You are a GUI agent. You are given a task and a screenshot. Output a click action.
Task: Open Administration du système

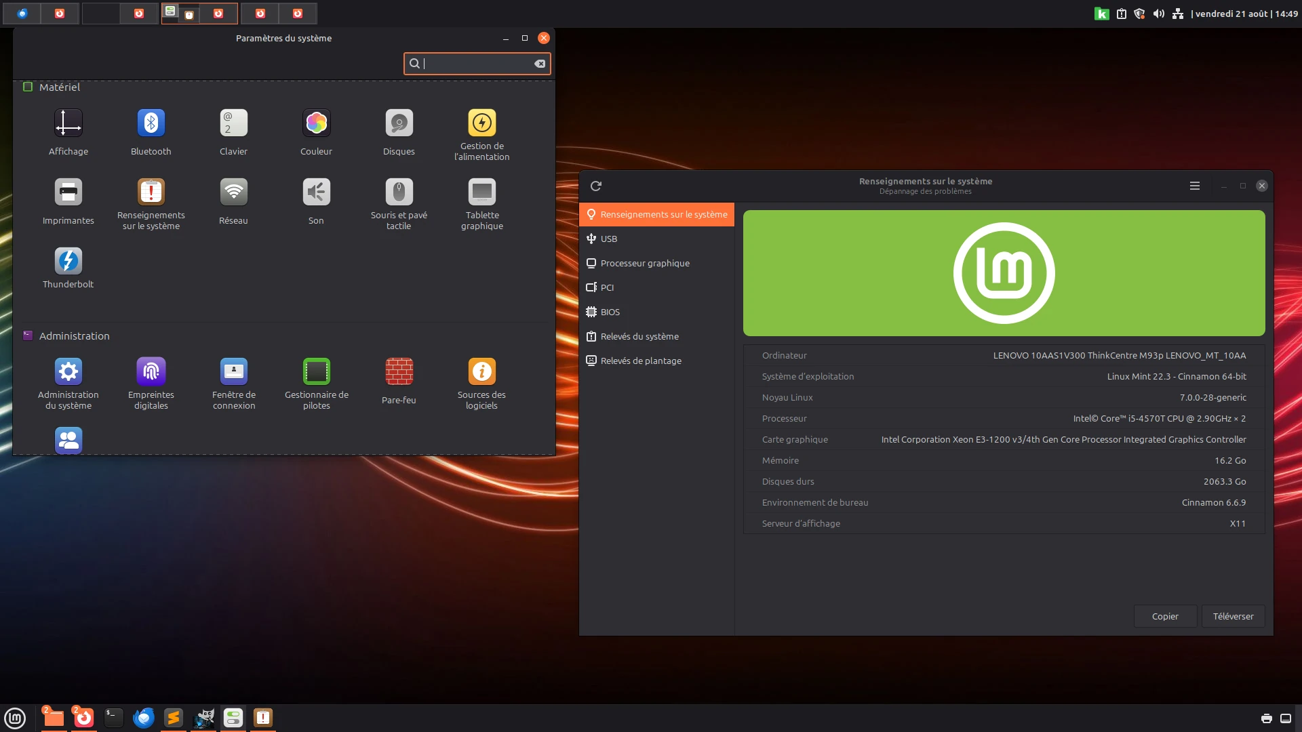pos(68,384)
